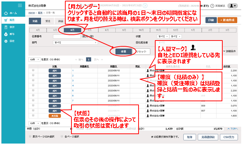This screenshot has height=145, width=243.
Task: Click the CSV出力 button
Action: click(229, 137)
